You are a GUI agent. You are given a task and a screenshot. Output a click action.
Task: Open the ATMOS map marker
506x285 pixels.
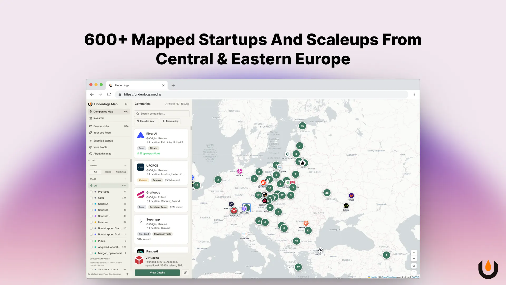(x=231, y=204)
